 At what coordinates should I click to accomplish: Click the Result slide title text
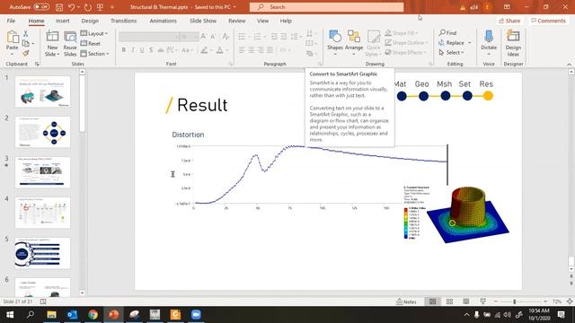point(202,106)
